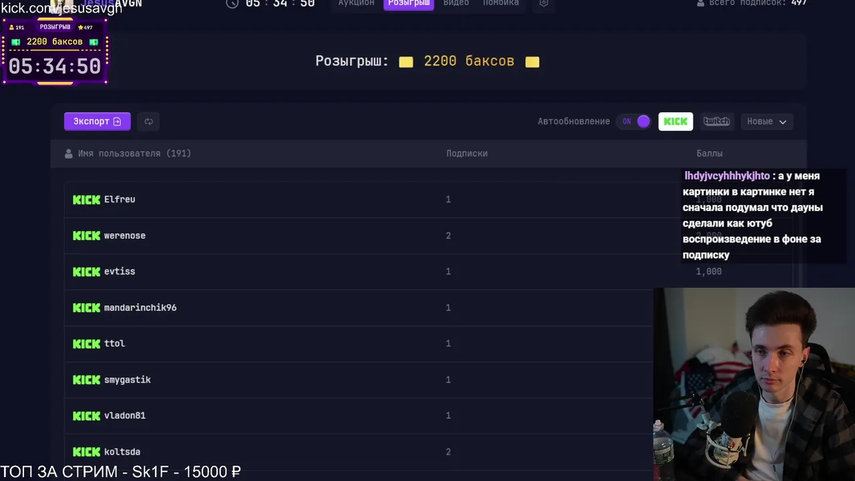
Task: Click the 05:34:50 overlay countdown widget
Action: (55, 52)
